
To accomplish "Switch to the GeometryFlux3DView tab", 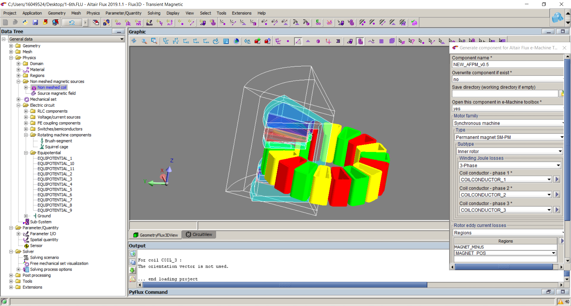I will (x=156, y=235).
